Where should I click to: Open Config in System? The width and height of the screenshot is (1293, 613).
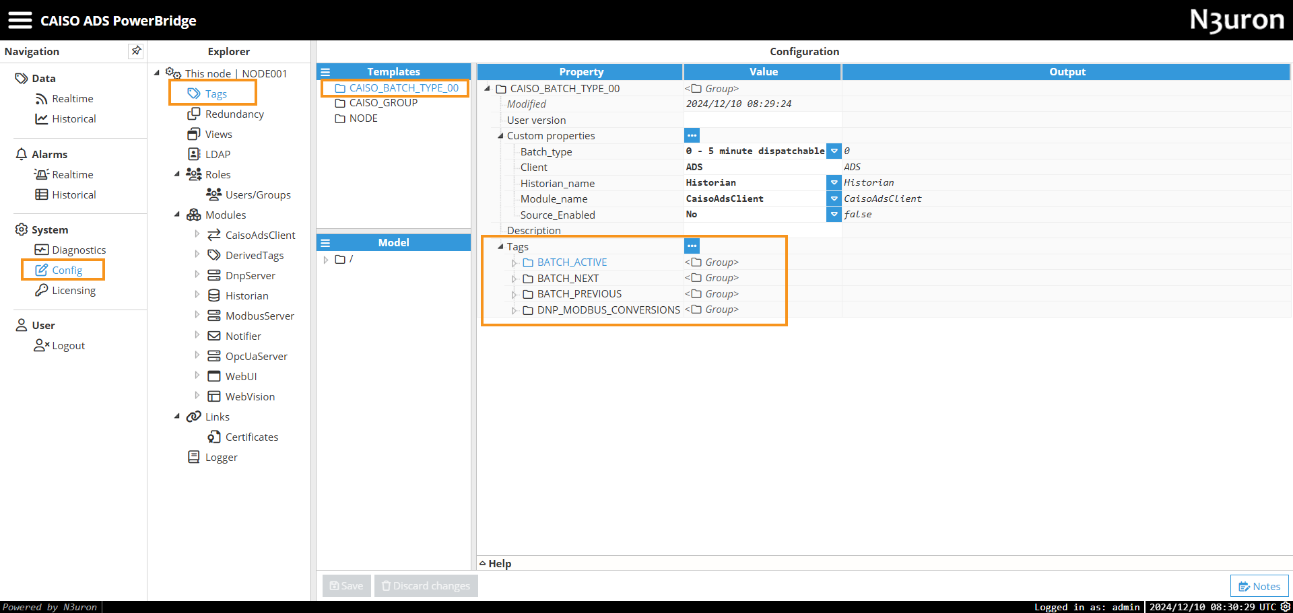pyautogui.click(x=67, y=271)
